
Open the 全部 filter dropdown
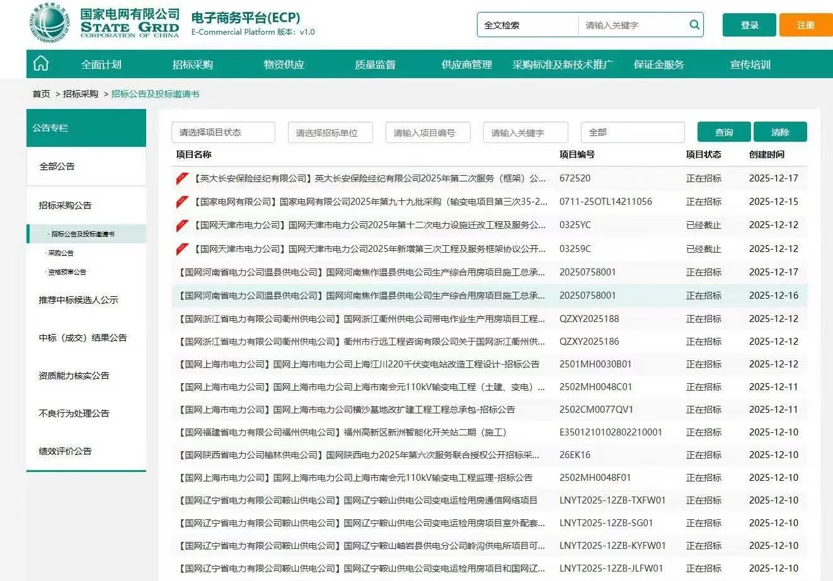pyautogui.click(x=633, y=132)
